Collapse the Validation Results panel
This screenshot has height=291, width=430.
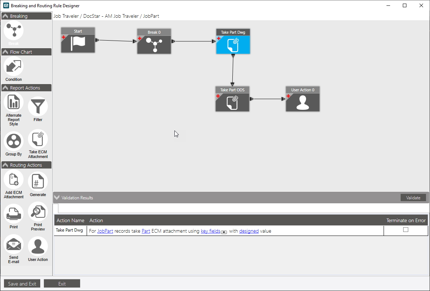(57, 198)
